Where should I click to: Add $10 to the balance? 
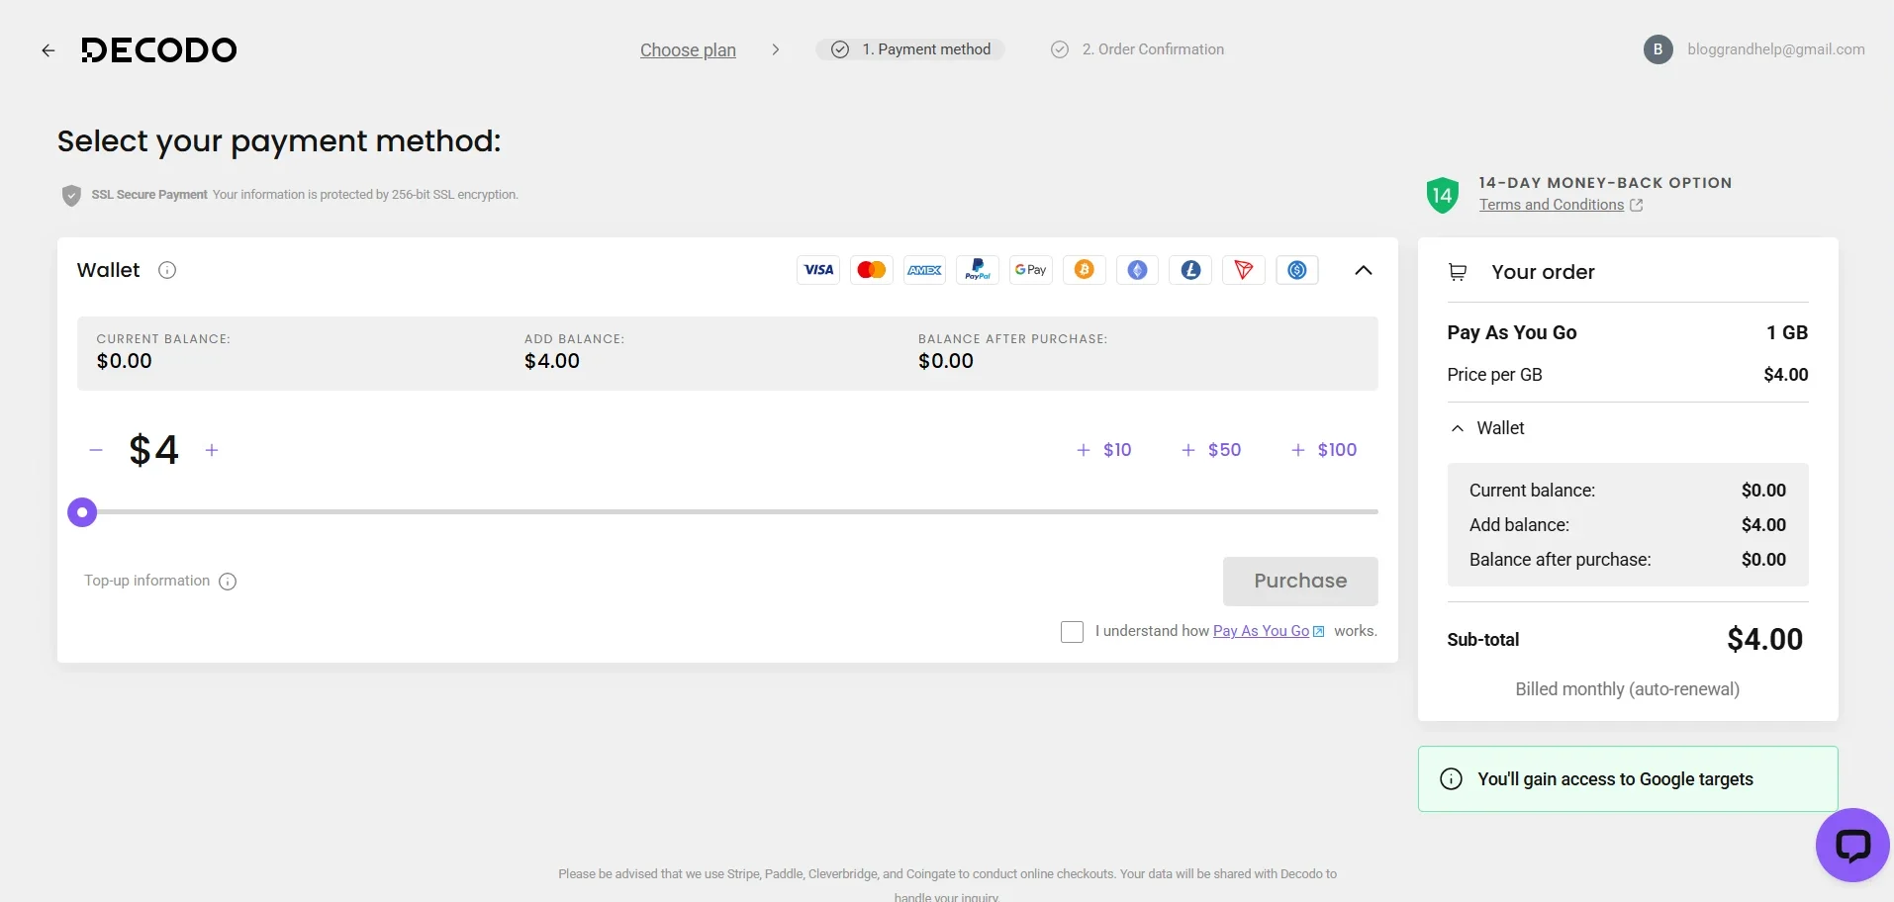pyautogui.click(x=1104, y=450)
